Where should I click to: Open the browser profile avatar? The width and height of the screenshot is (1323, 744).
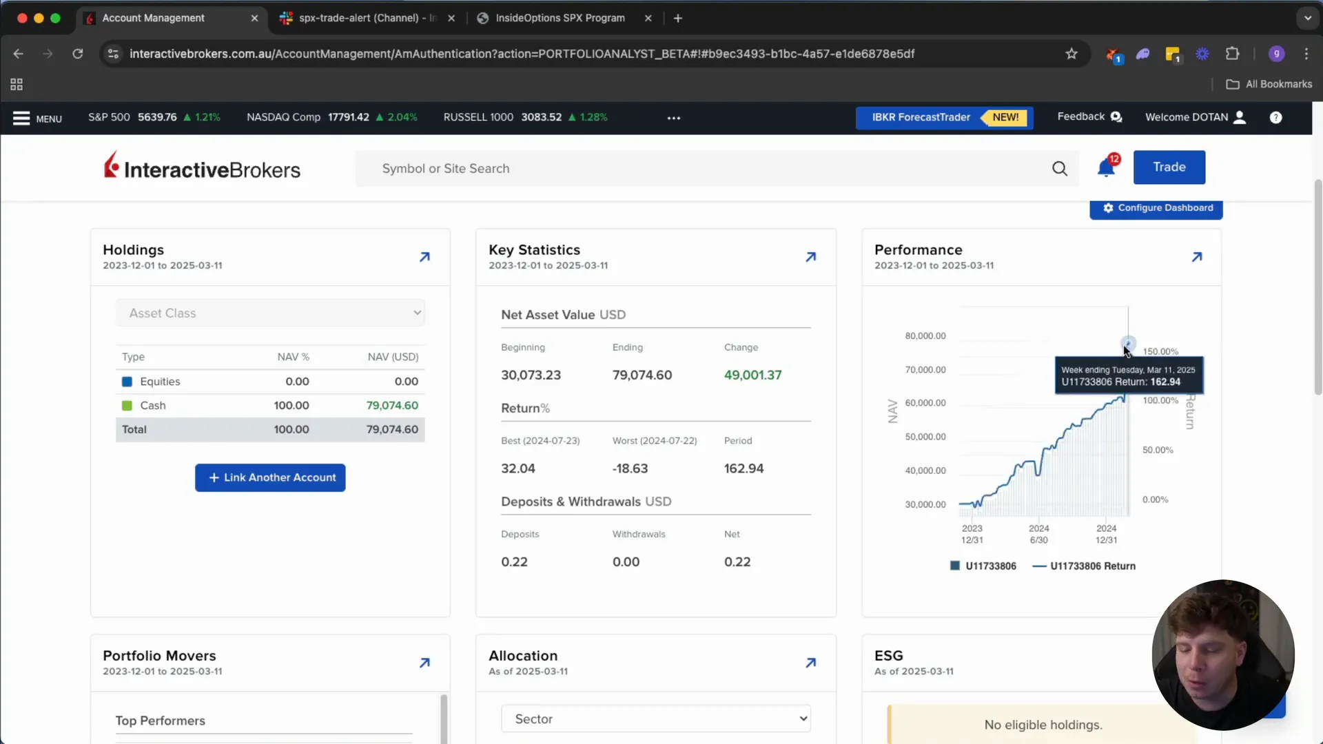(x=1276, y=54)
